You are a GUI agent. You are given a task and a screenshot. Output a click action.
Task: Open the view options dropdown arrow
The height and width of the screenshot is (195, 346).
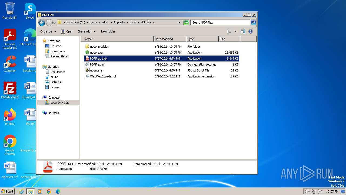click(236, 31)
